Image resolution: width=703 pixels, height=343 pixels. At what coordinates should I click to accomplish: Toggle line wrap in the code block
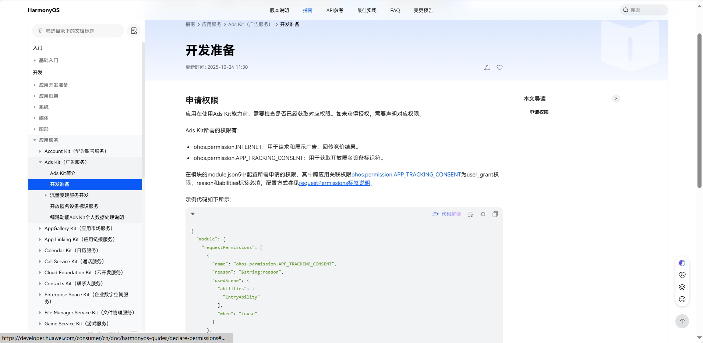click(x=470, y=214)
